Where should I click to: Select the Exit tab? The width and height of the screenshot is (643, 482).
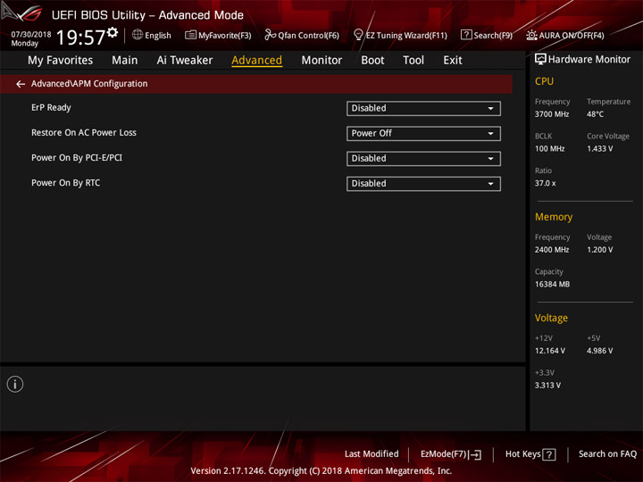[x=453, y=61]
